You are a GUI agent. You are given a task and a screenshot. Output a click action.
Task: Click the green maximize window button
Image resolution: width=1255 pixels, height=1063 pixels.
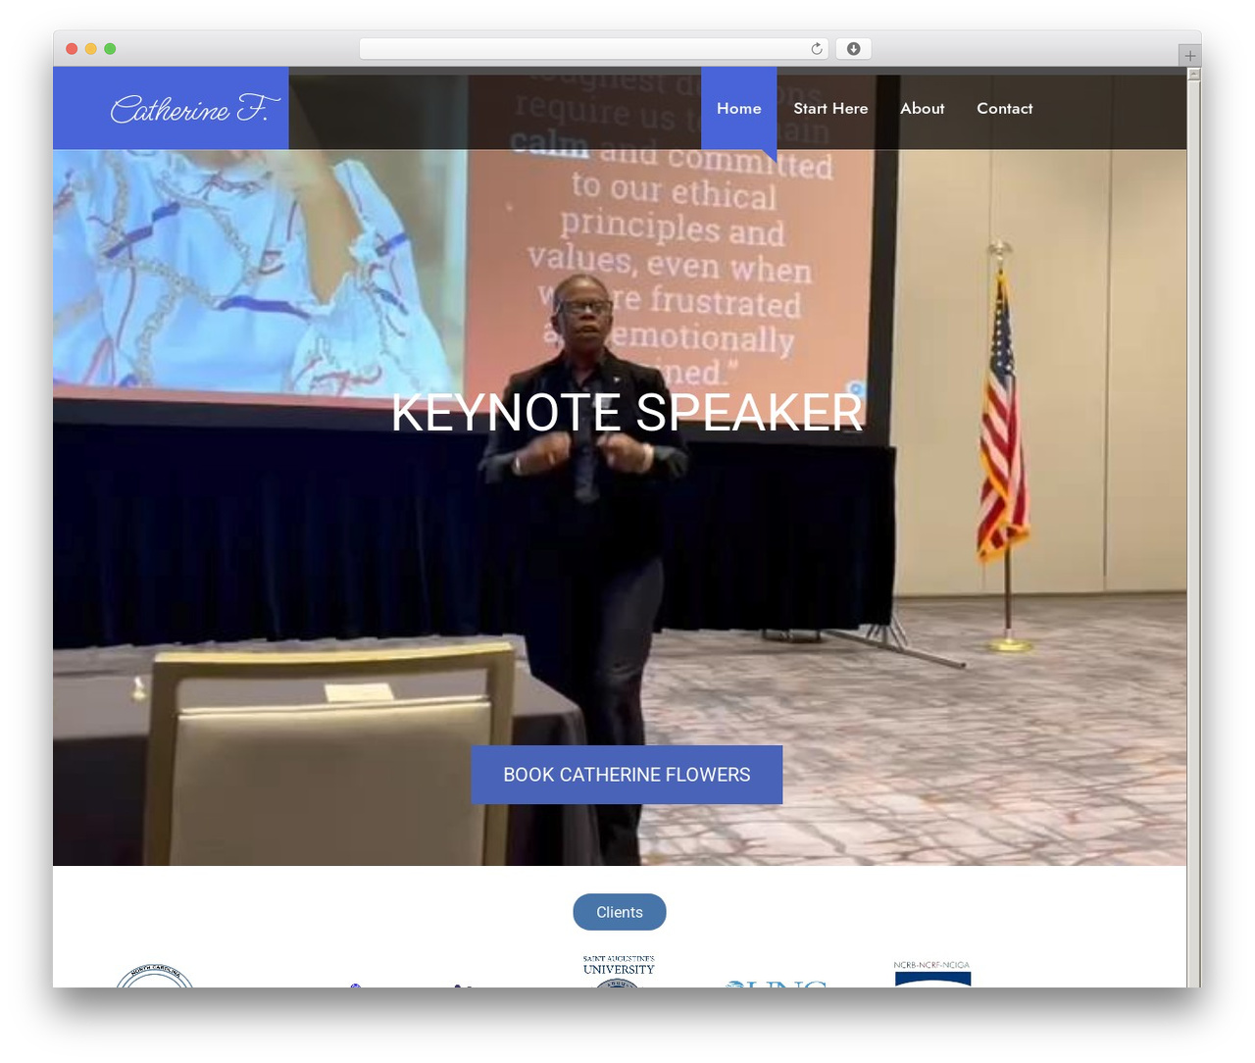(x=110, y=49)
